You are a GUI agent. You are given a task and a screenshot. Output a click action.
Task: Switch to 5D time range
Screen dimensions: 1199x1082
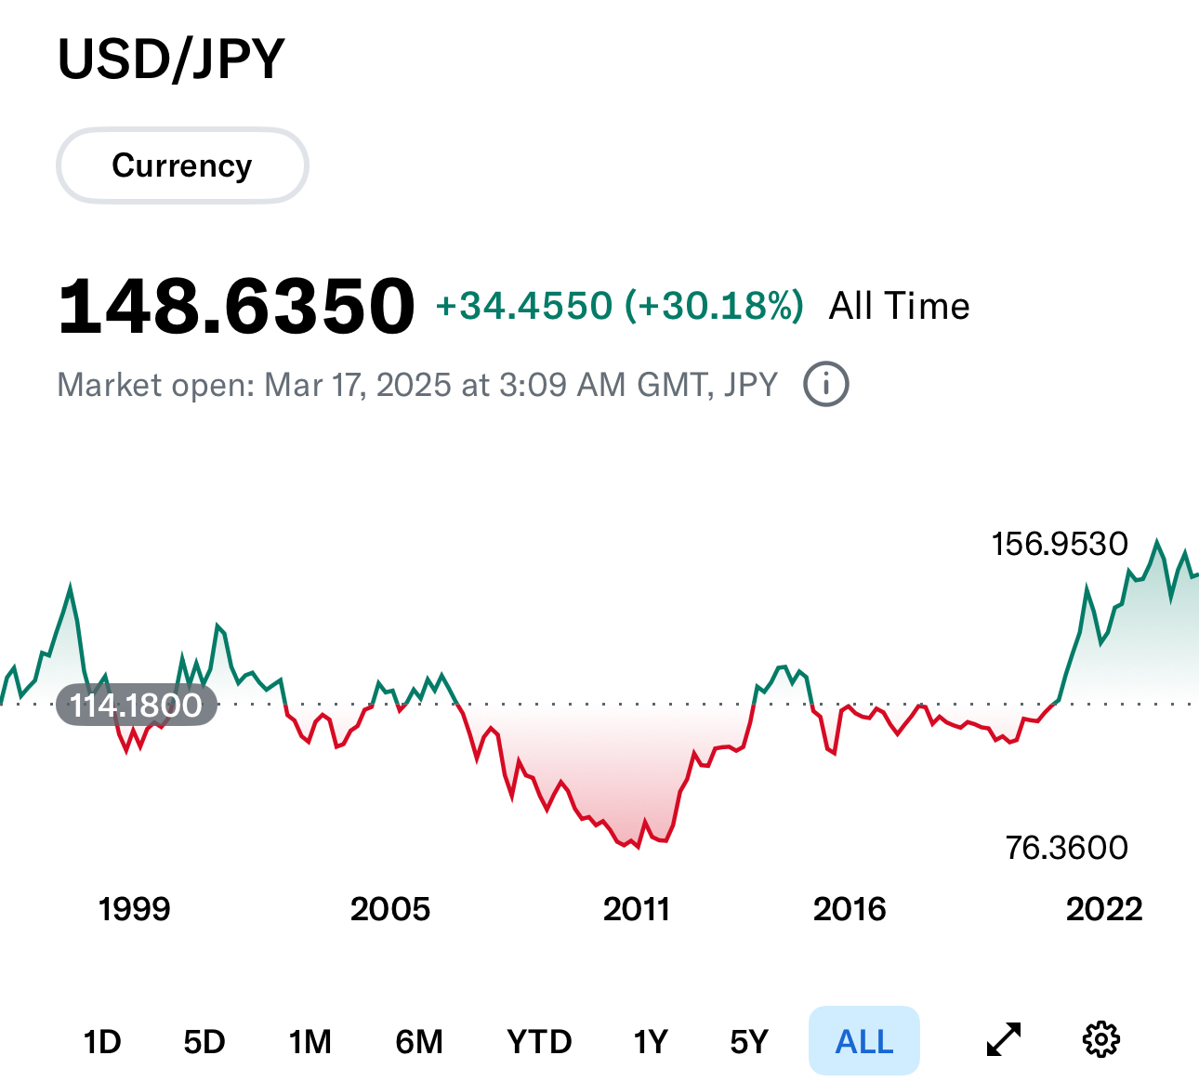pyautogui.click(x=204, y=1042)
